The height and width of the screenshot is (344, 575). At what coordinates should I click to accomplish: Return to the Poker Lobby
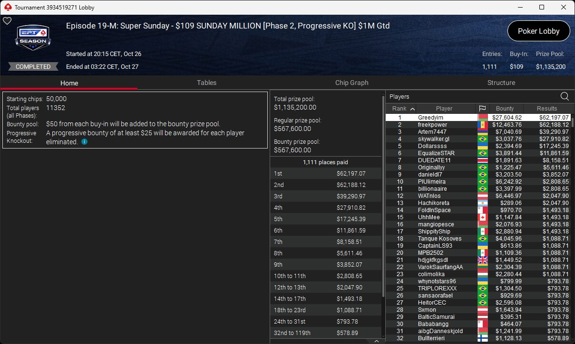tap(538, 31)
